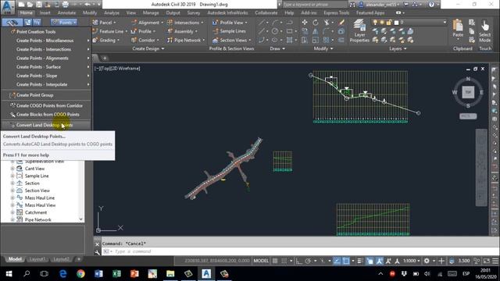
Task: Open the Alignment dropdown
Action: 147,23
